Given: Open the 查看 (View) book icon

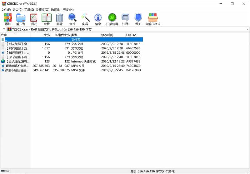Looking at the screenshot, I should 47,18.
